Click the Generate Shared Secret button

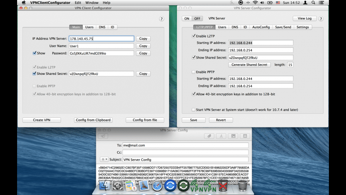pos(249,64)
